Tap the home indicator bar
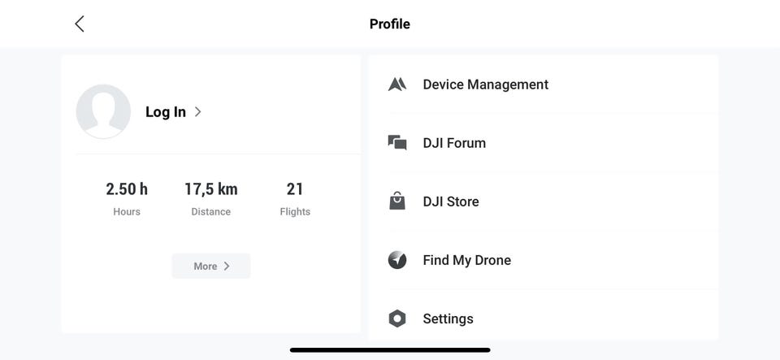Viewport: 780px width, 360px height. (390, 350)
